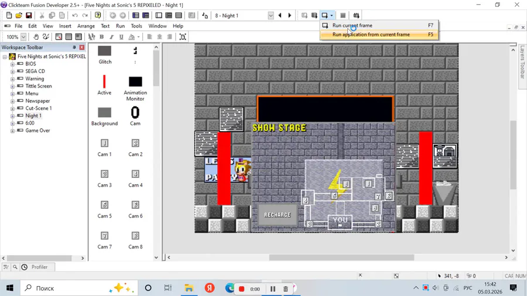527x296 pixels.
Task: Pause the screen recording
Action: click(272, 289)
